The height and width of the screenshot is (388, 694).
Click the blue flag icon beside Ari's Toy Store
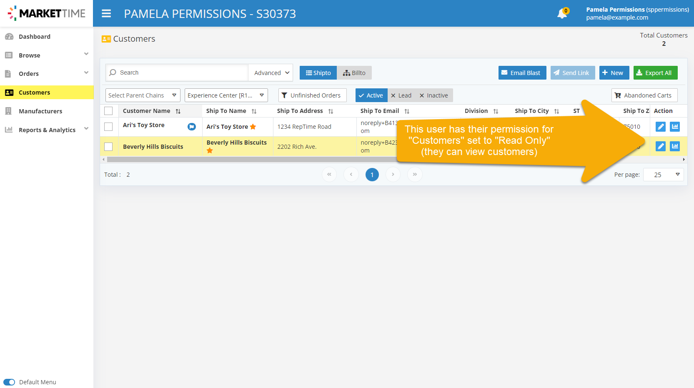coord(192,127)
